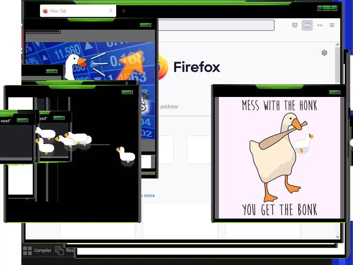Close the stock-market goose image window
The height and width of the screenshot is (265, 353).
(x=145, y=24)
